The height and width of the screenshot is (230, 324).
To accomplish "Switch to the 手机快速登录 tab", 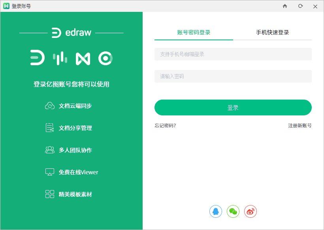I will click(x=272, y=32).
